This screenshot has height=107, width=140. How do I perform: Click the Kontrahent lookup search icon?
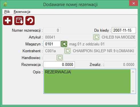coord(67,51)
